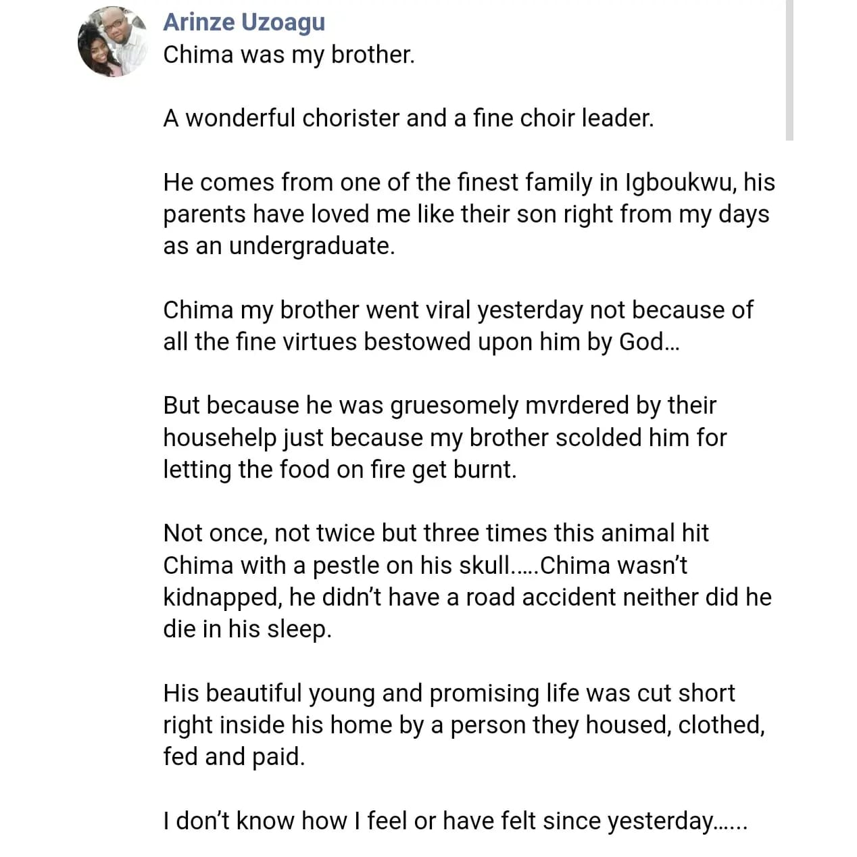Click the word "househelp" in the post

pos(220,437)
